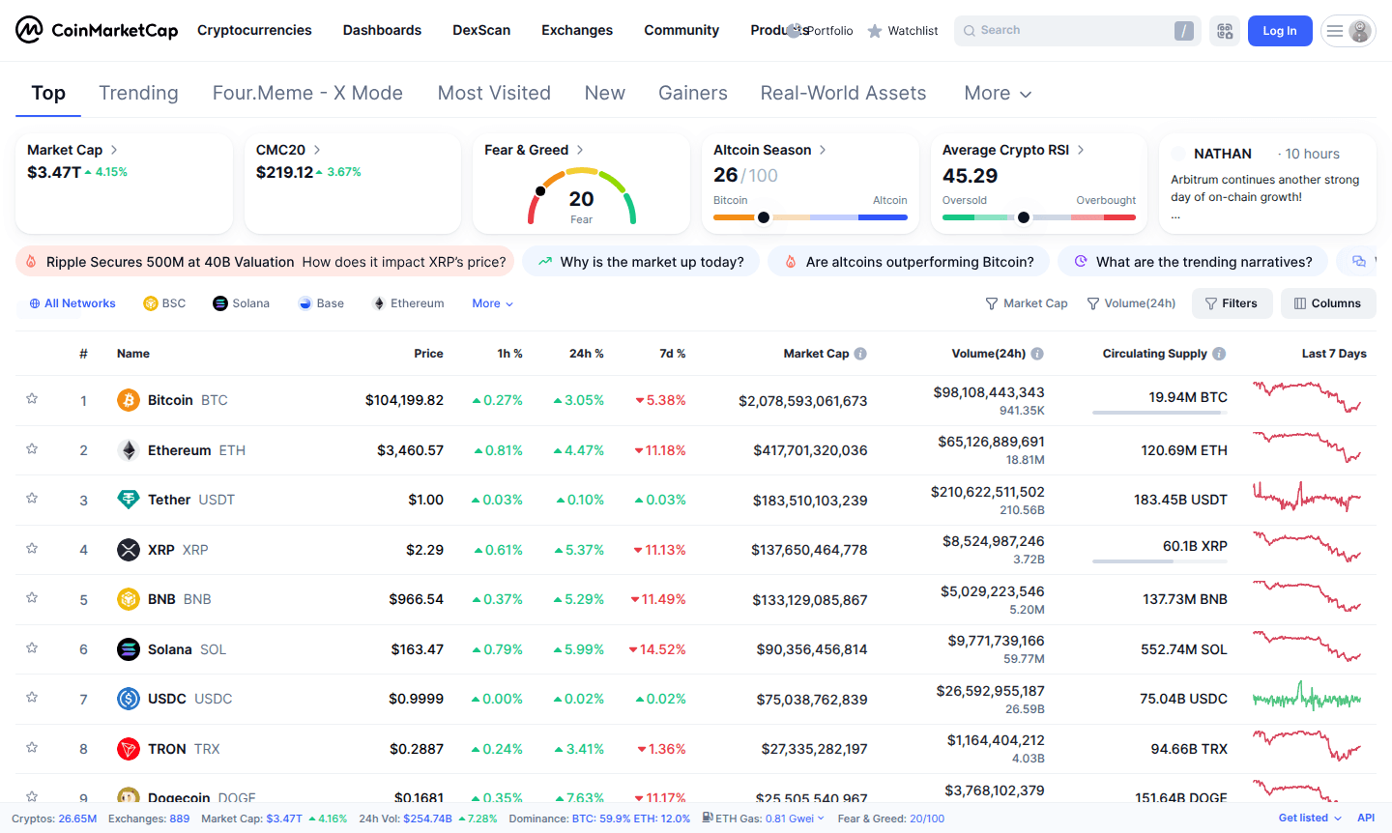Open the More networks dropdown
This screenshot has width=1392, height=833.
(491, 302)
